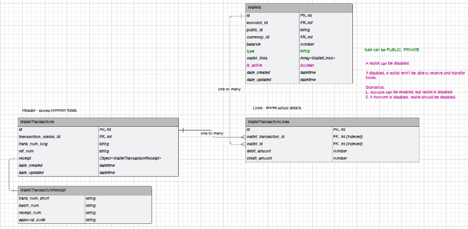The width and height of the screenshot is (468, 229).
Task: Select the approval_code field in receipt table
Action: point(33,219)
